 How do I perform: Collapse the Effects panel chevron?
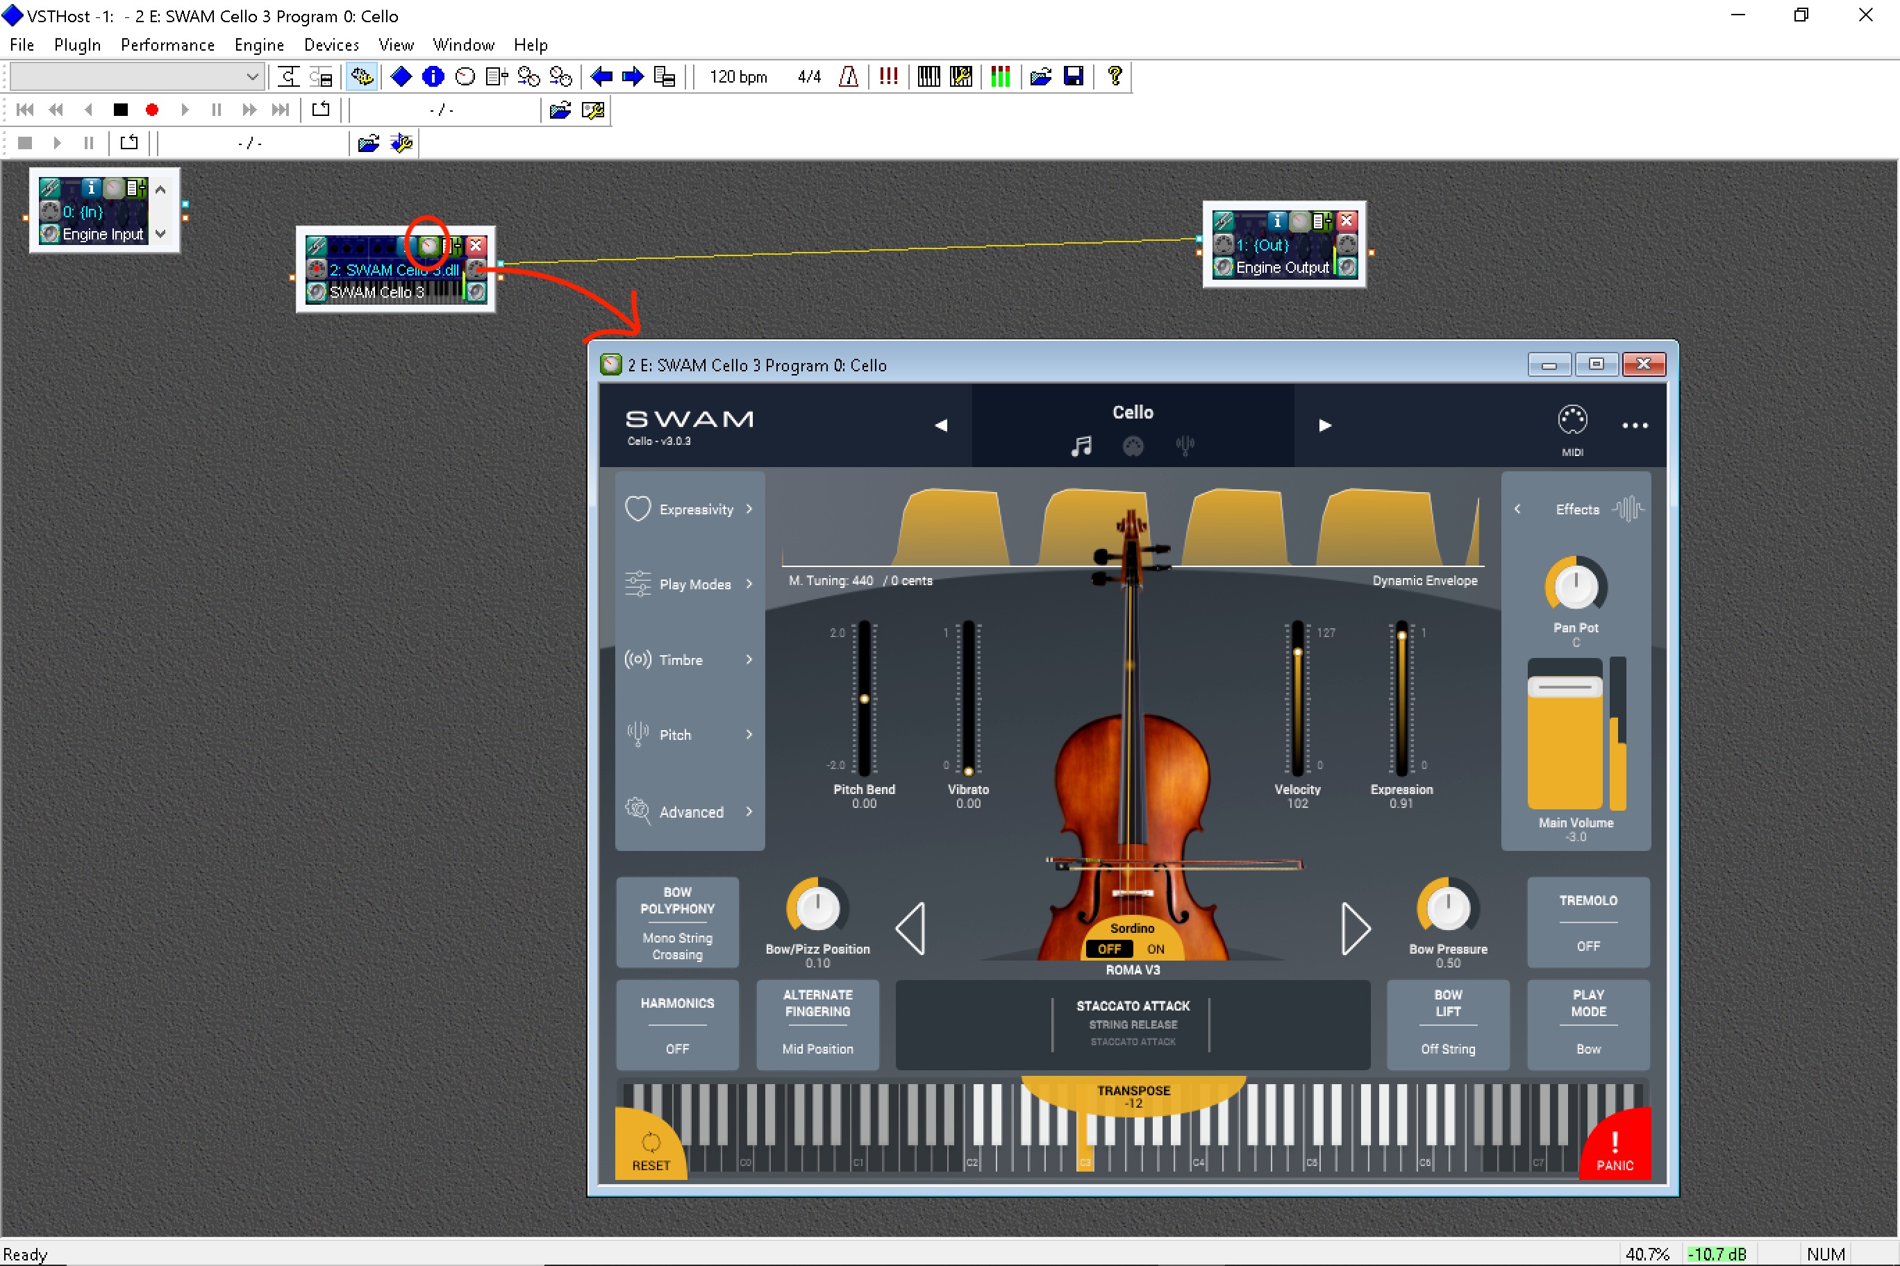1517,509
